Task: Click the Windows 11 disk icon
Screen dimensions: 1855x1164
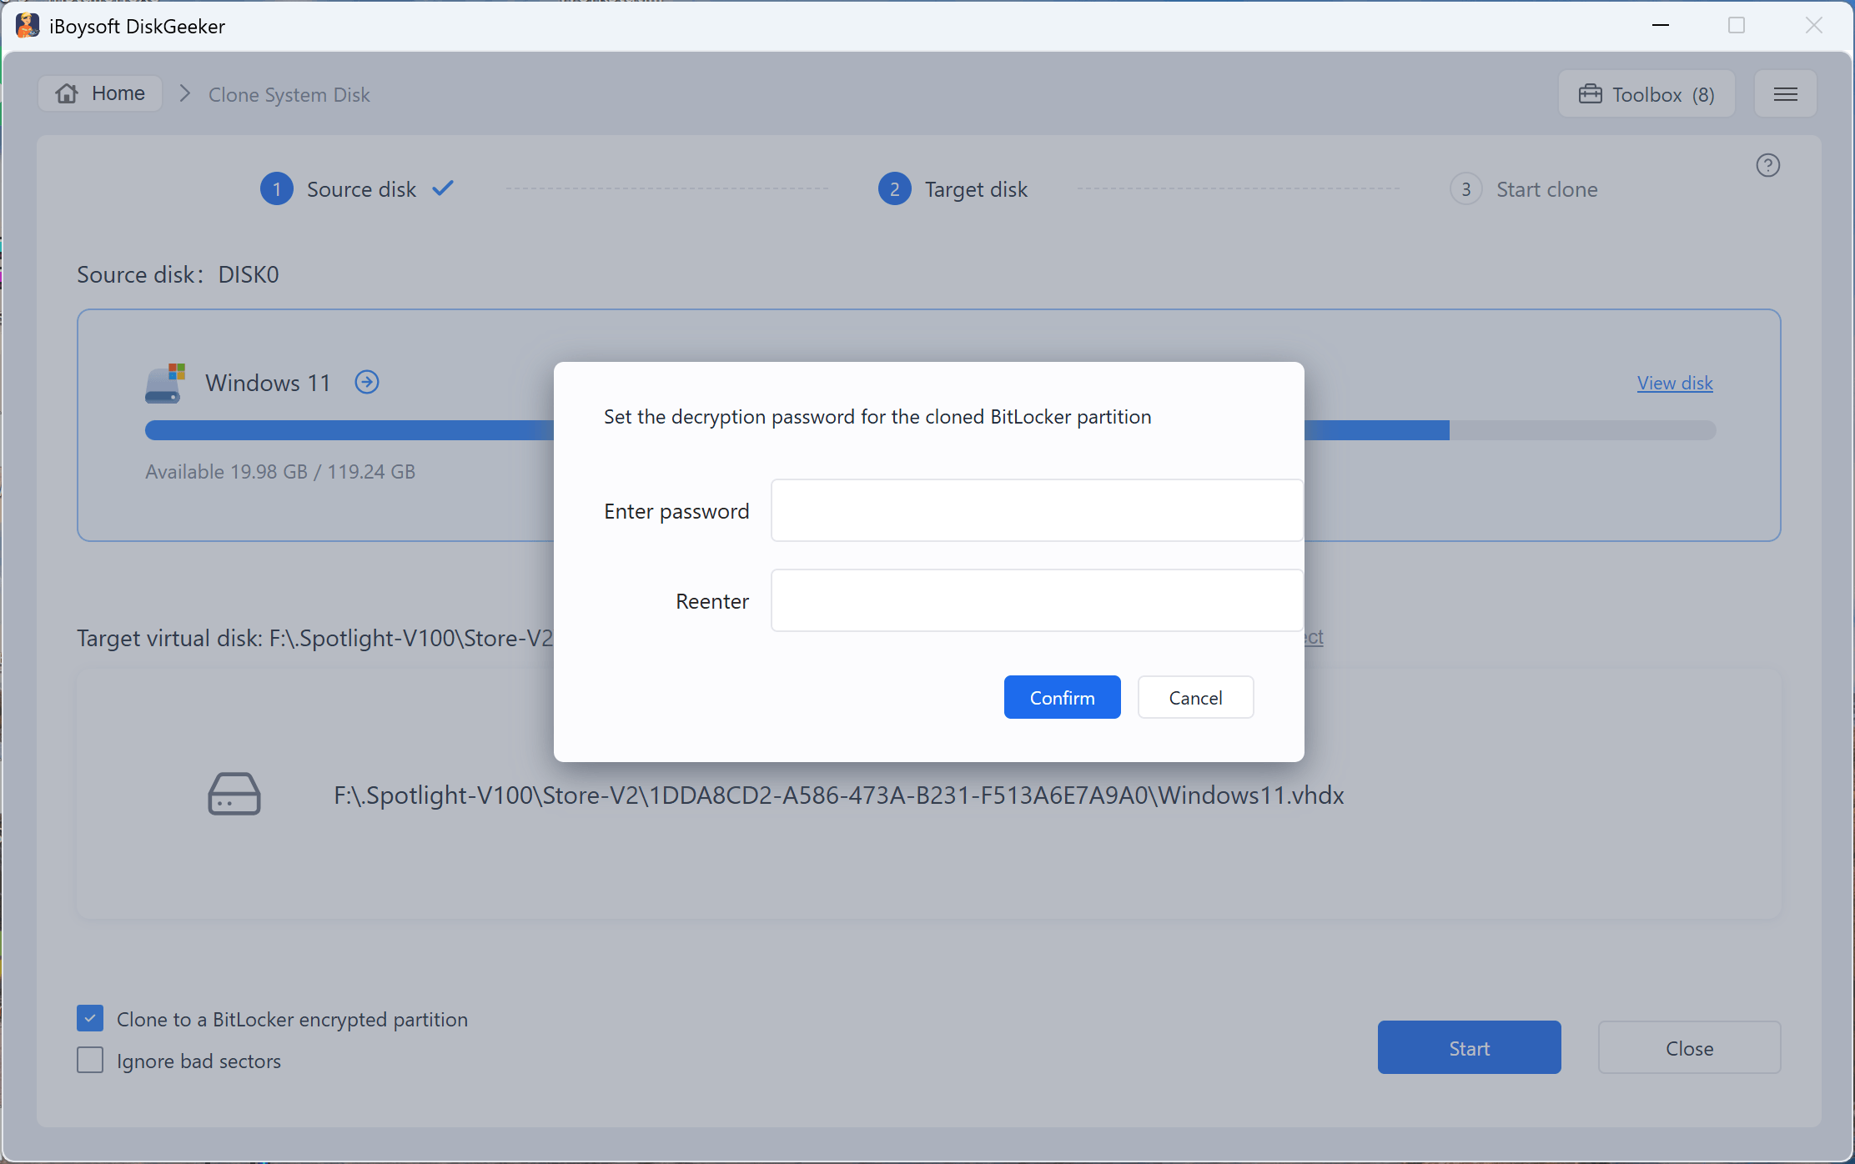Action: click(165, 383)
